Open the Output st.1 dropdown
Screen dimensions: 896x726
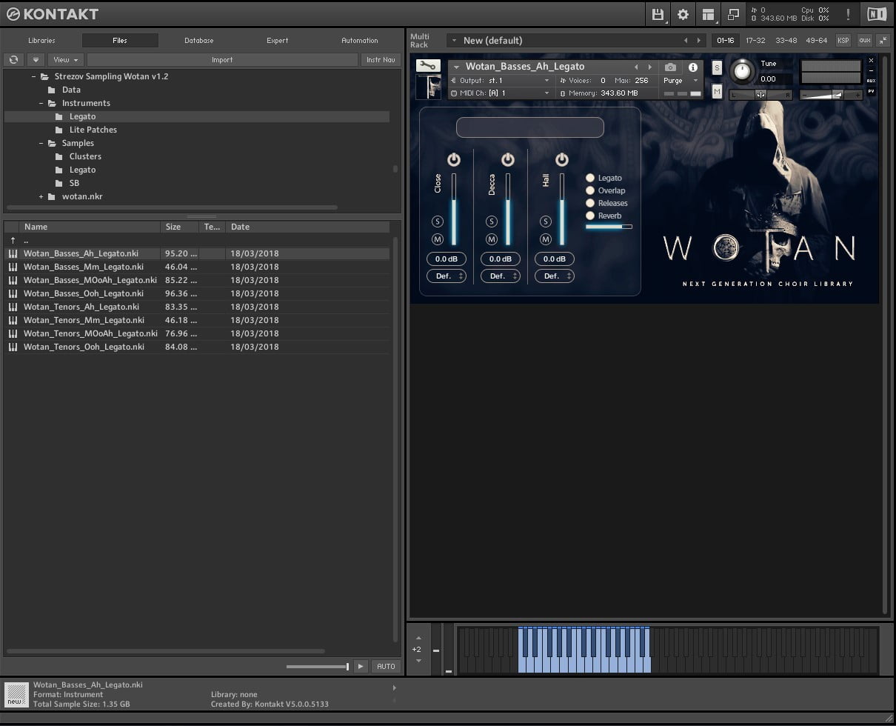[501, 80]
